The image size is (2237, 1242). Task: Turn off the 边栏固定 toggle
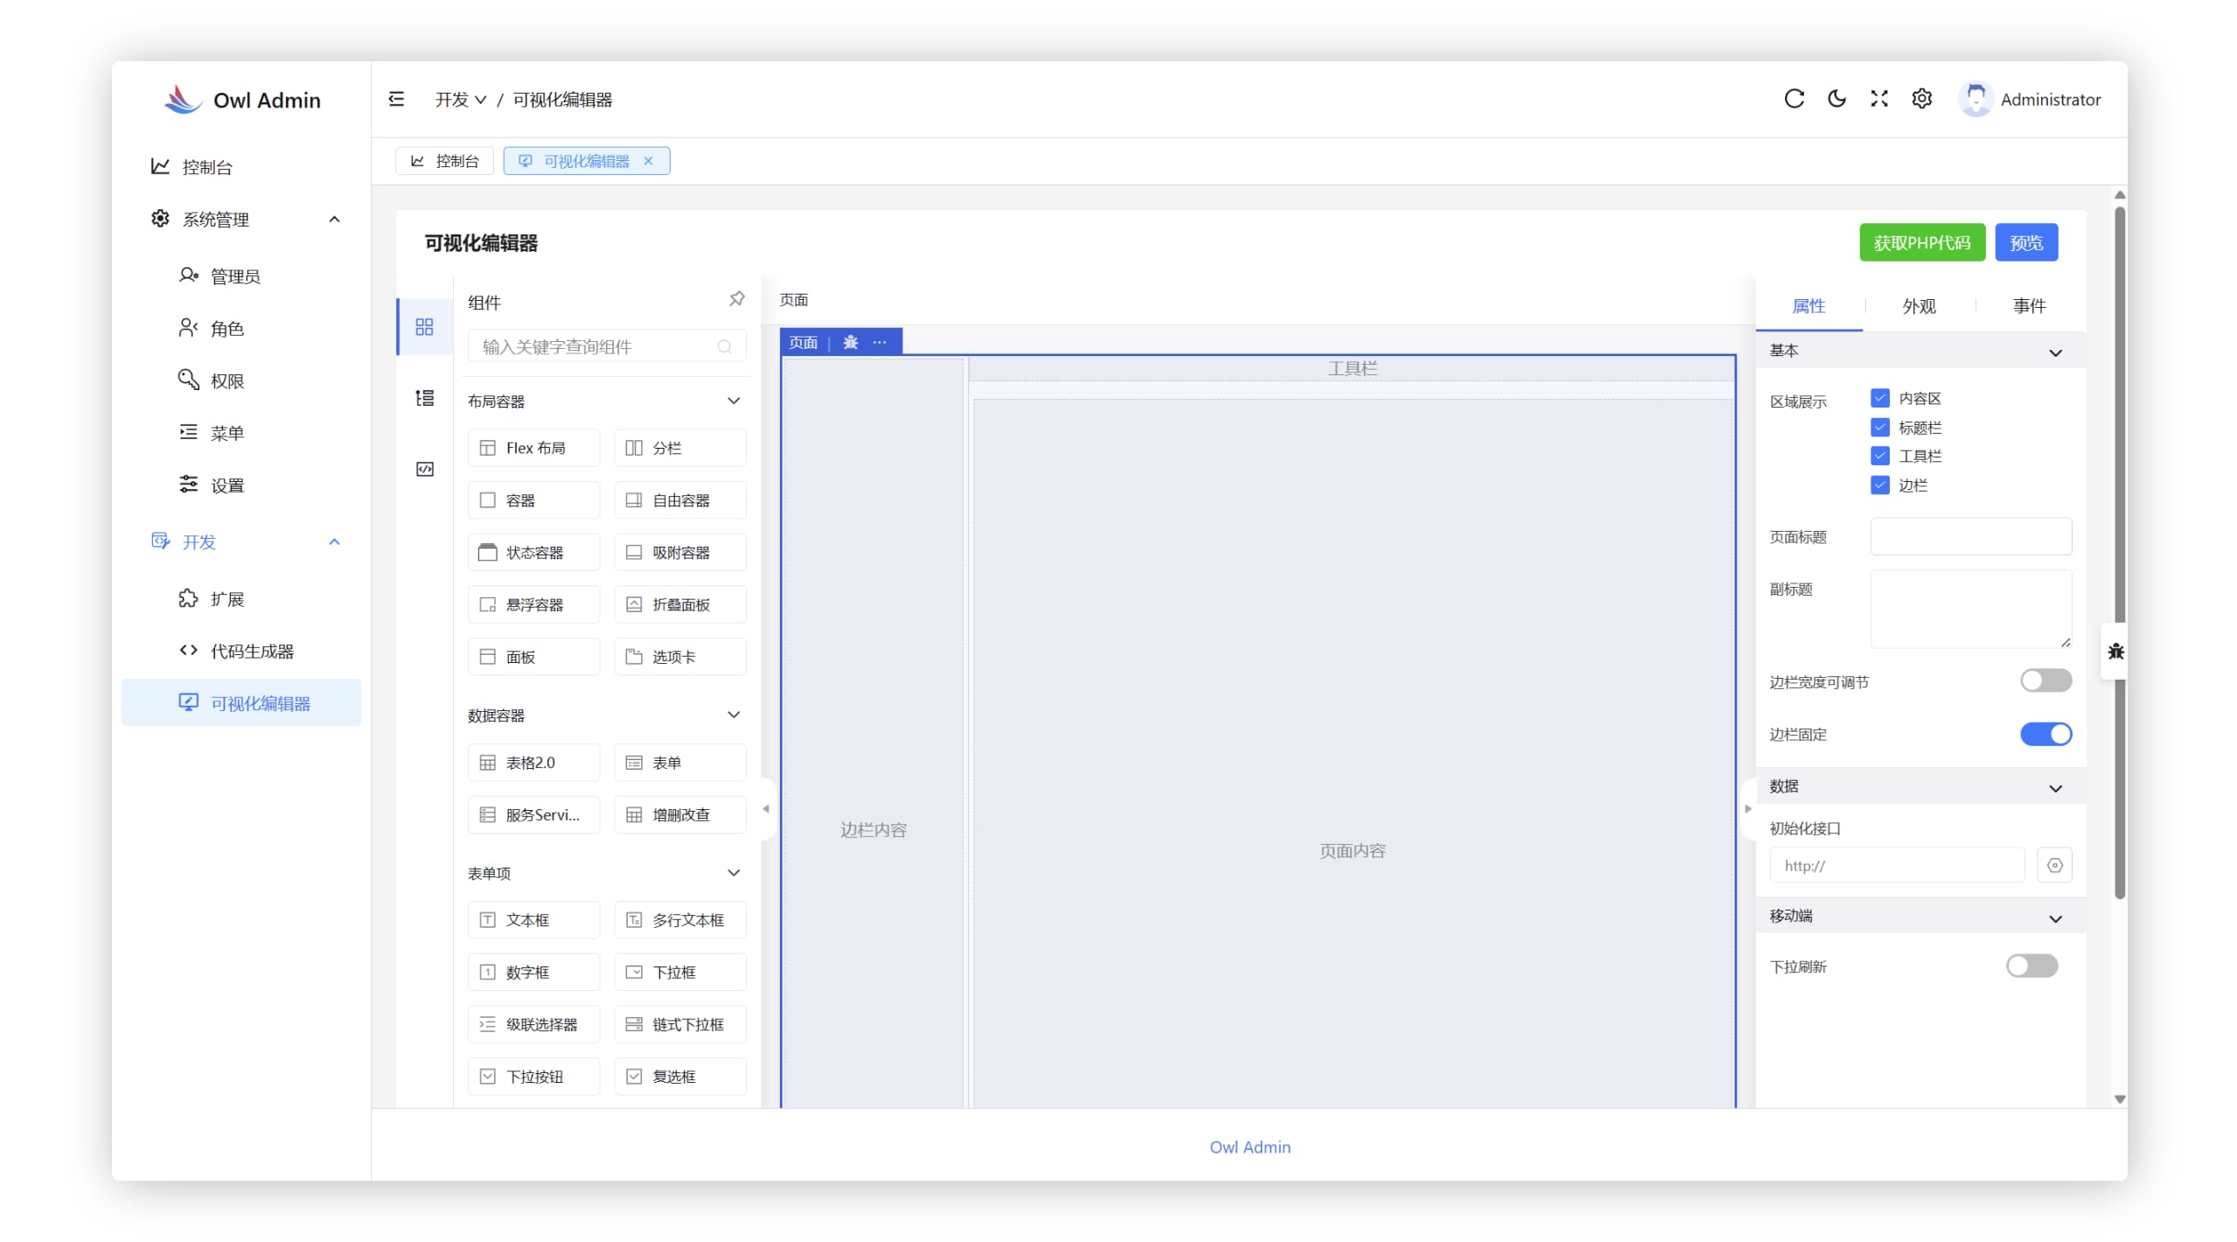(2045, 734)
